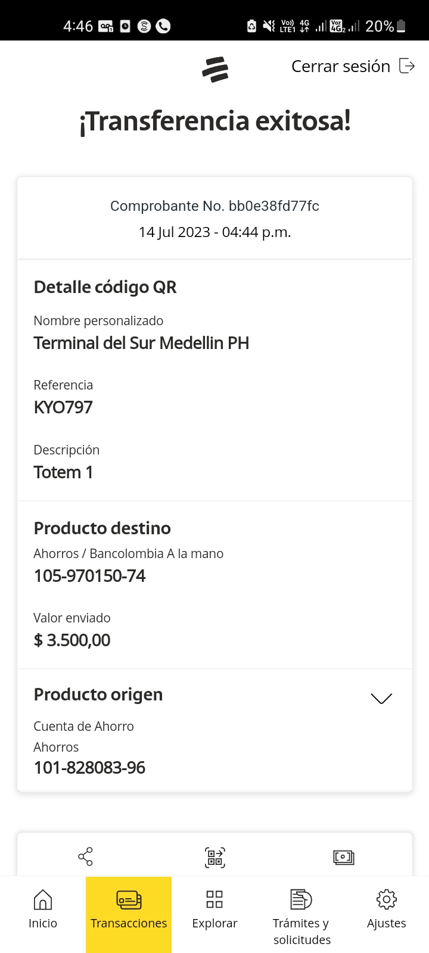Screen dimensions: 429x953
Task: Click the logout arrow icon
Action: click(x=407, y=66)
